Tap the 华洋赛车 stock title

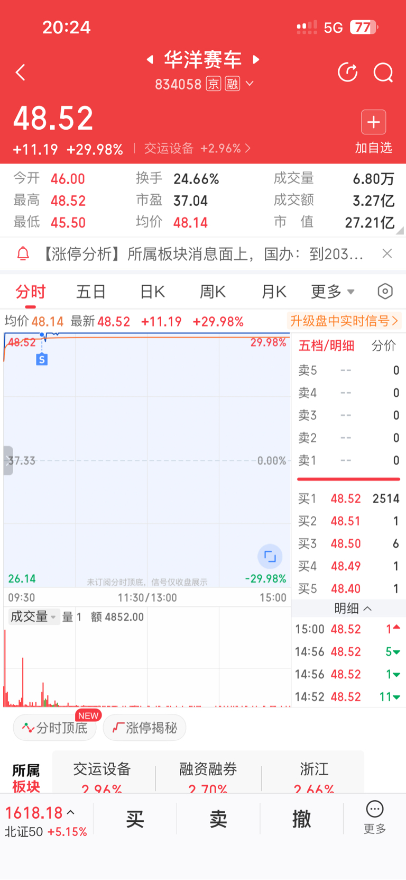tap(203, 60)
